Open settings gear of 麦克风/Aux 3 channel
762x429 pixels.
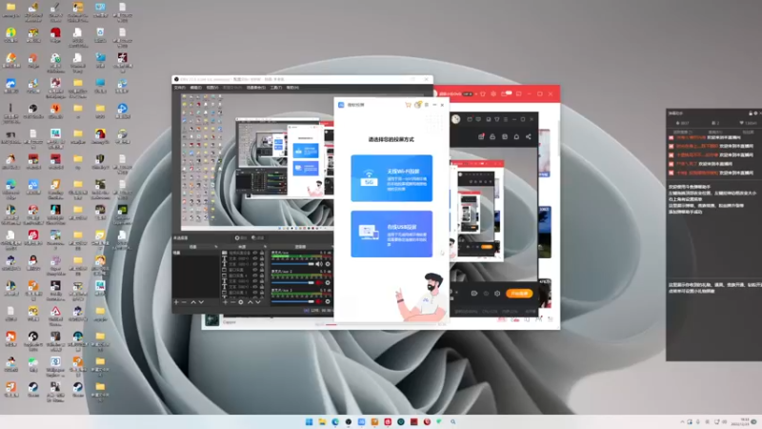tap(328, 301)
